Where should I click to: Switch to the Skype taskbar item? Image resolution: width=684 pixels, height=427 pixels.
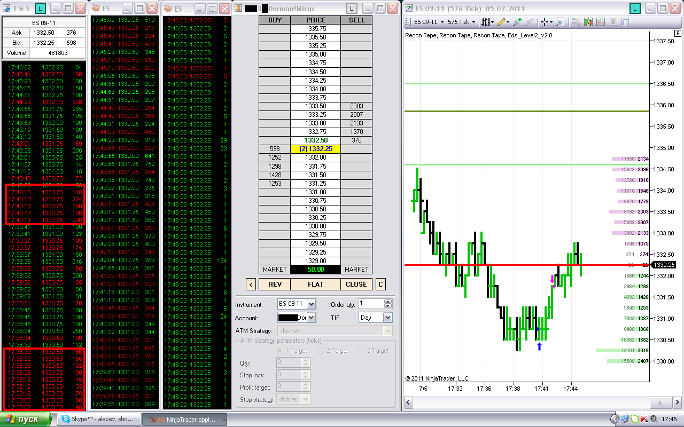tap(98, 419)
